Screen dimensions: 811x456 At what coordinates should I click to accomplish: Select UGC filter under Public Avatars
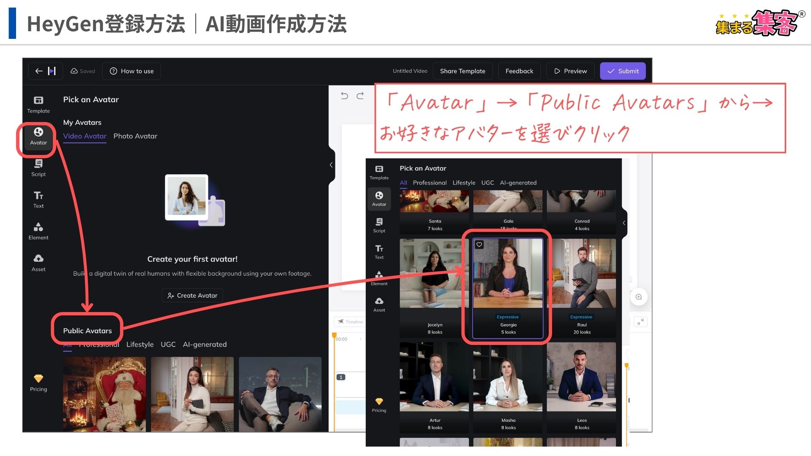pyautogui.click(x=168, y=345)
